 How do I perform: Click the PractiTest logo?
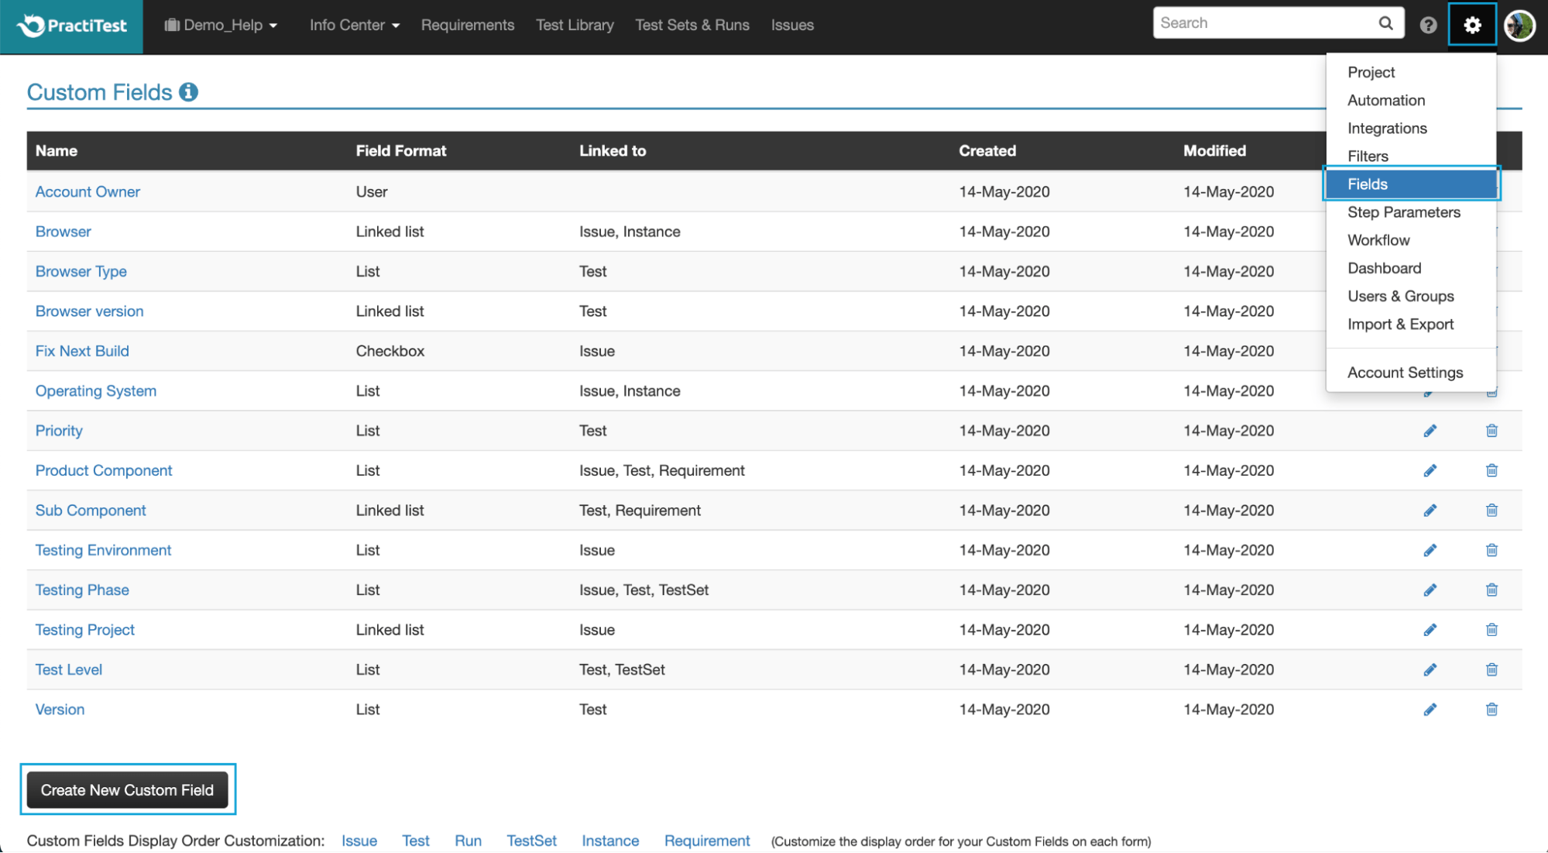tap(70, 25)
